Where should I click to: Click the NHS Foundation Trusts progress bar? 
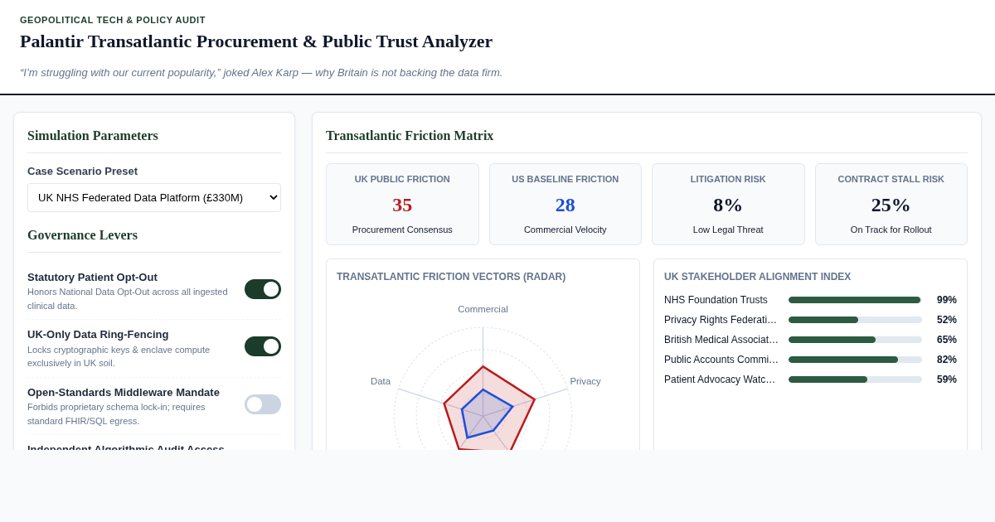click(x=855, y=300)
